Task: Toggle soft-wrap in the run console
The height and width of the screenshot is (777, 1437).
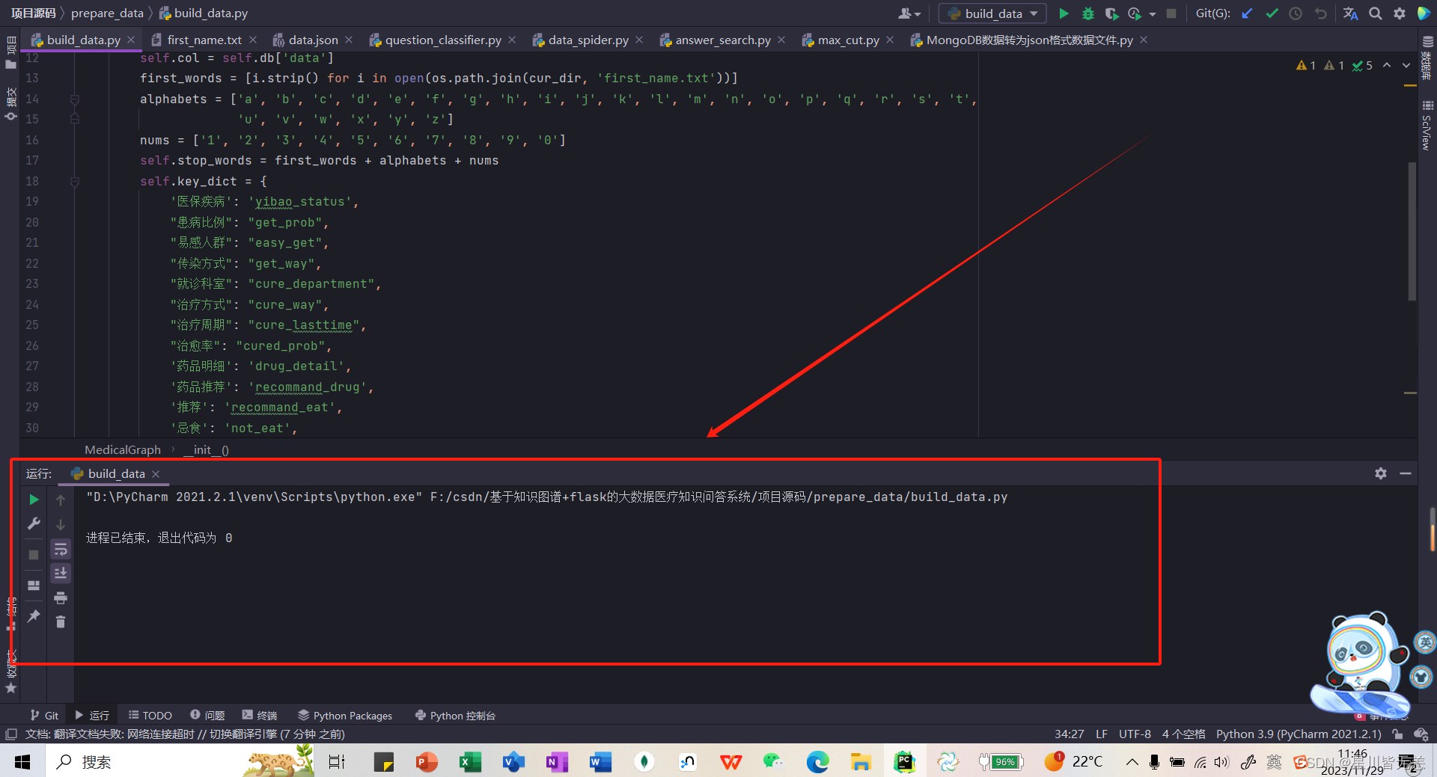Action: 61,550
